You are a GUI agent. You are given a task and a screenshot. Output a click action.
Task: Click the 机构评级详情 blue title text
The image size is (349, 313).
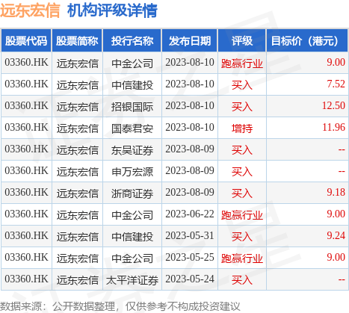112,10
